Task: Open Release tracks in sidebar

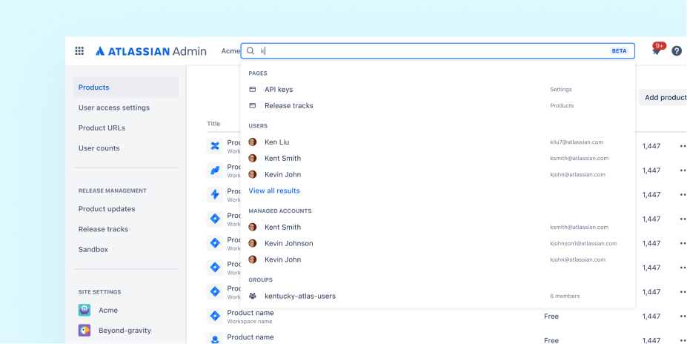Action: point(104,229)
